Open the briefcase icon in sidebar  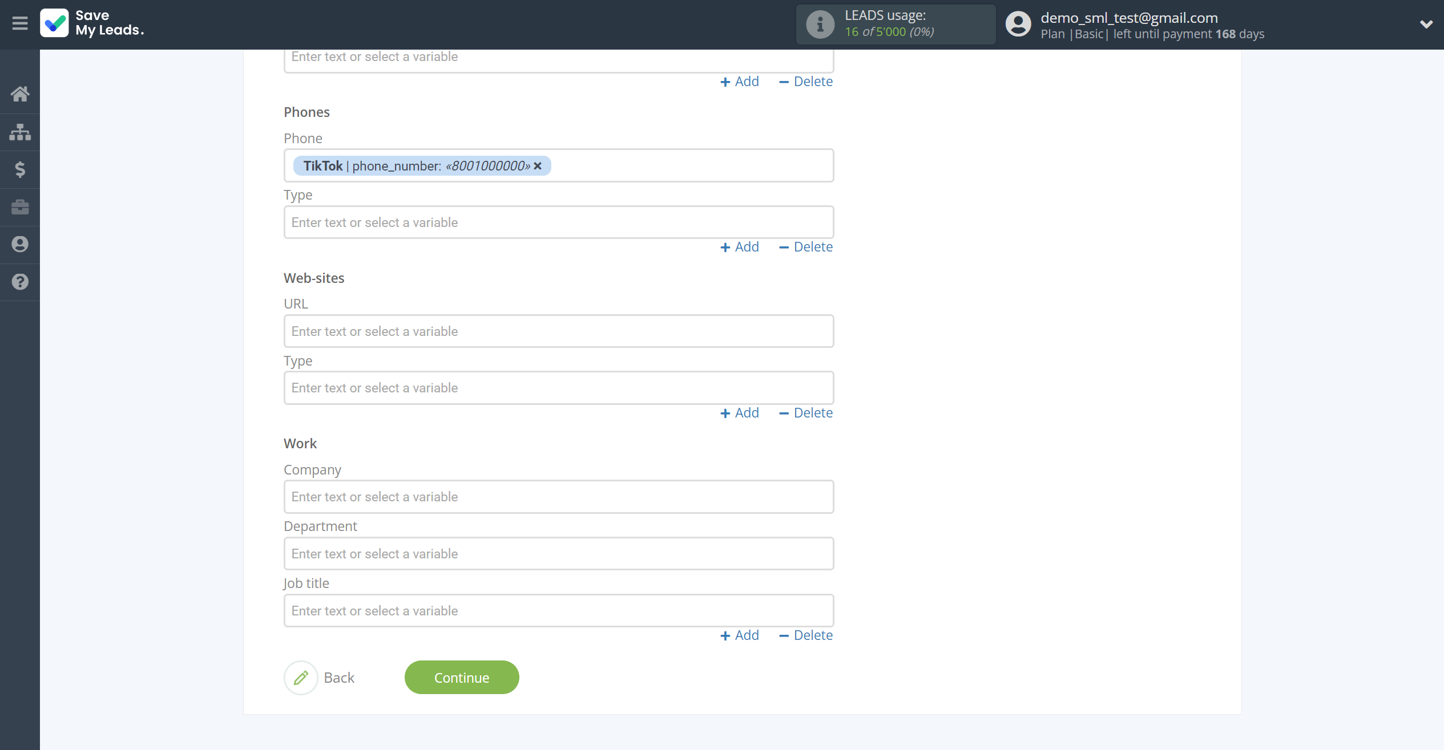click(x=20, y=206)
